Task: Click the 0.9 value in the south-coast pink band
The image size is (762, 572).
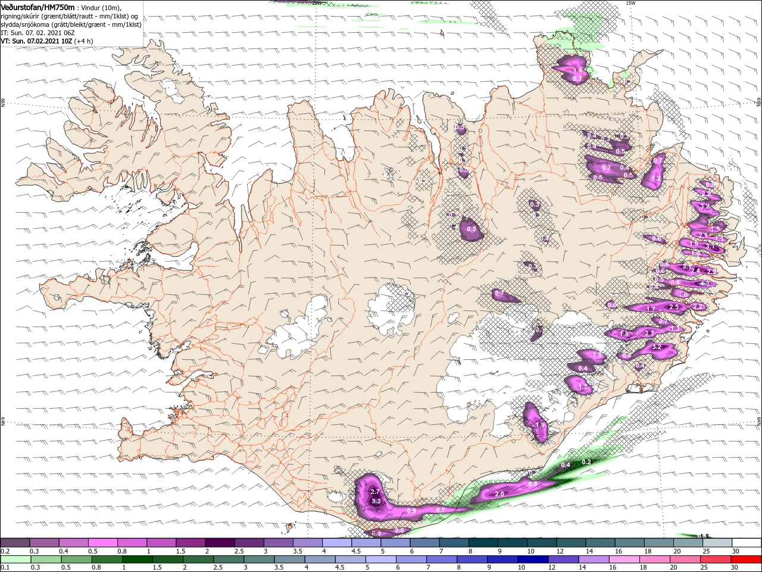Action: tap(411, 511)
